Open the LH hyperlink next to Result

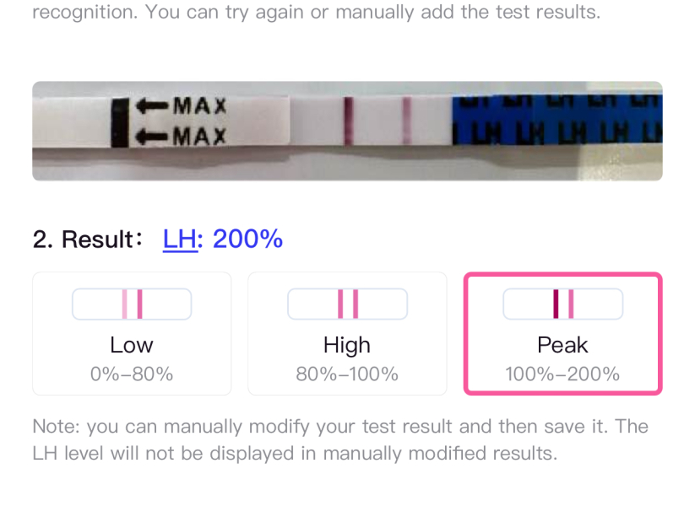click(x=179, y=240)
